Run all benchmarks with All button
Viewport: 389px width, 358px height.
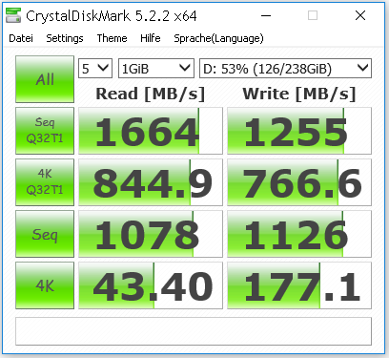(x=45, y=79)
